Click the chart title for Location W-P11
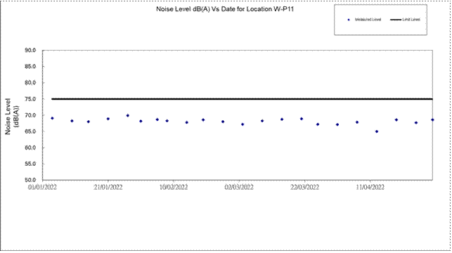This screenshot has width=452, height=253. coord(225,9)
